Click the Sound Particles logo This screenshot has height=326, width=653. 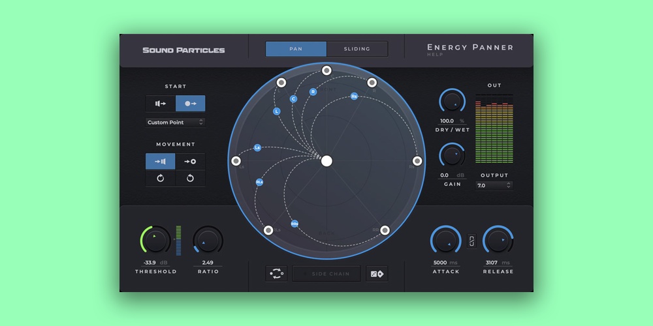point(183,50)
